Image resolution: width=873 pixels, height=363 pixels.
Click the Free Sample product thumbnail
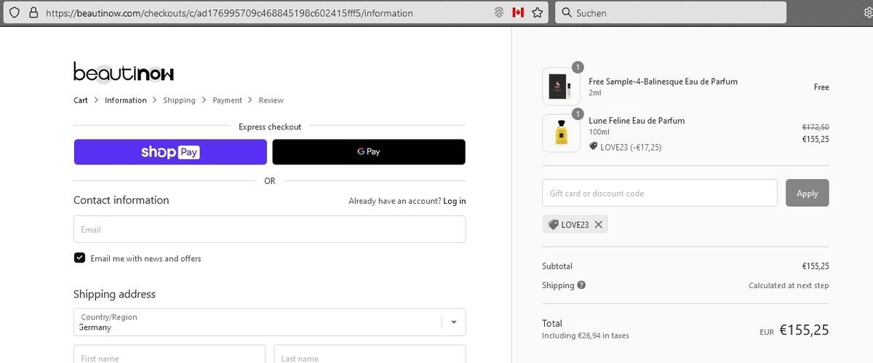tap(561, 87)
